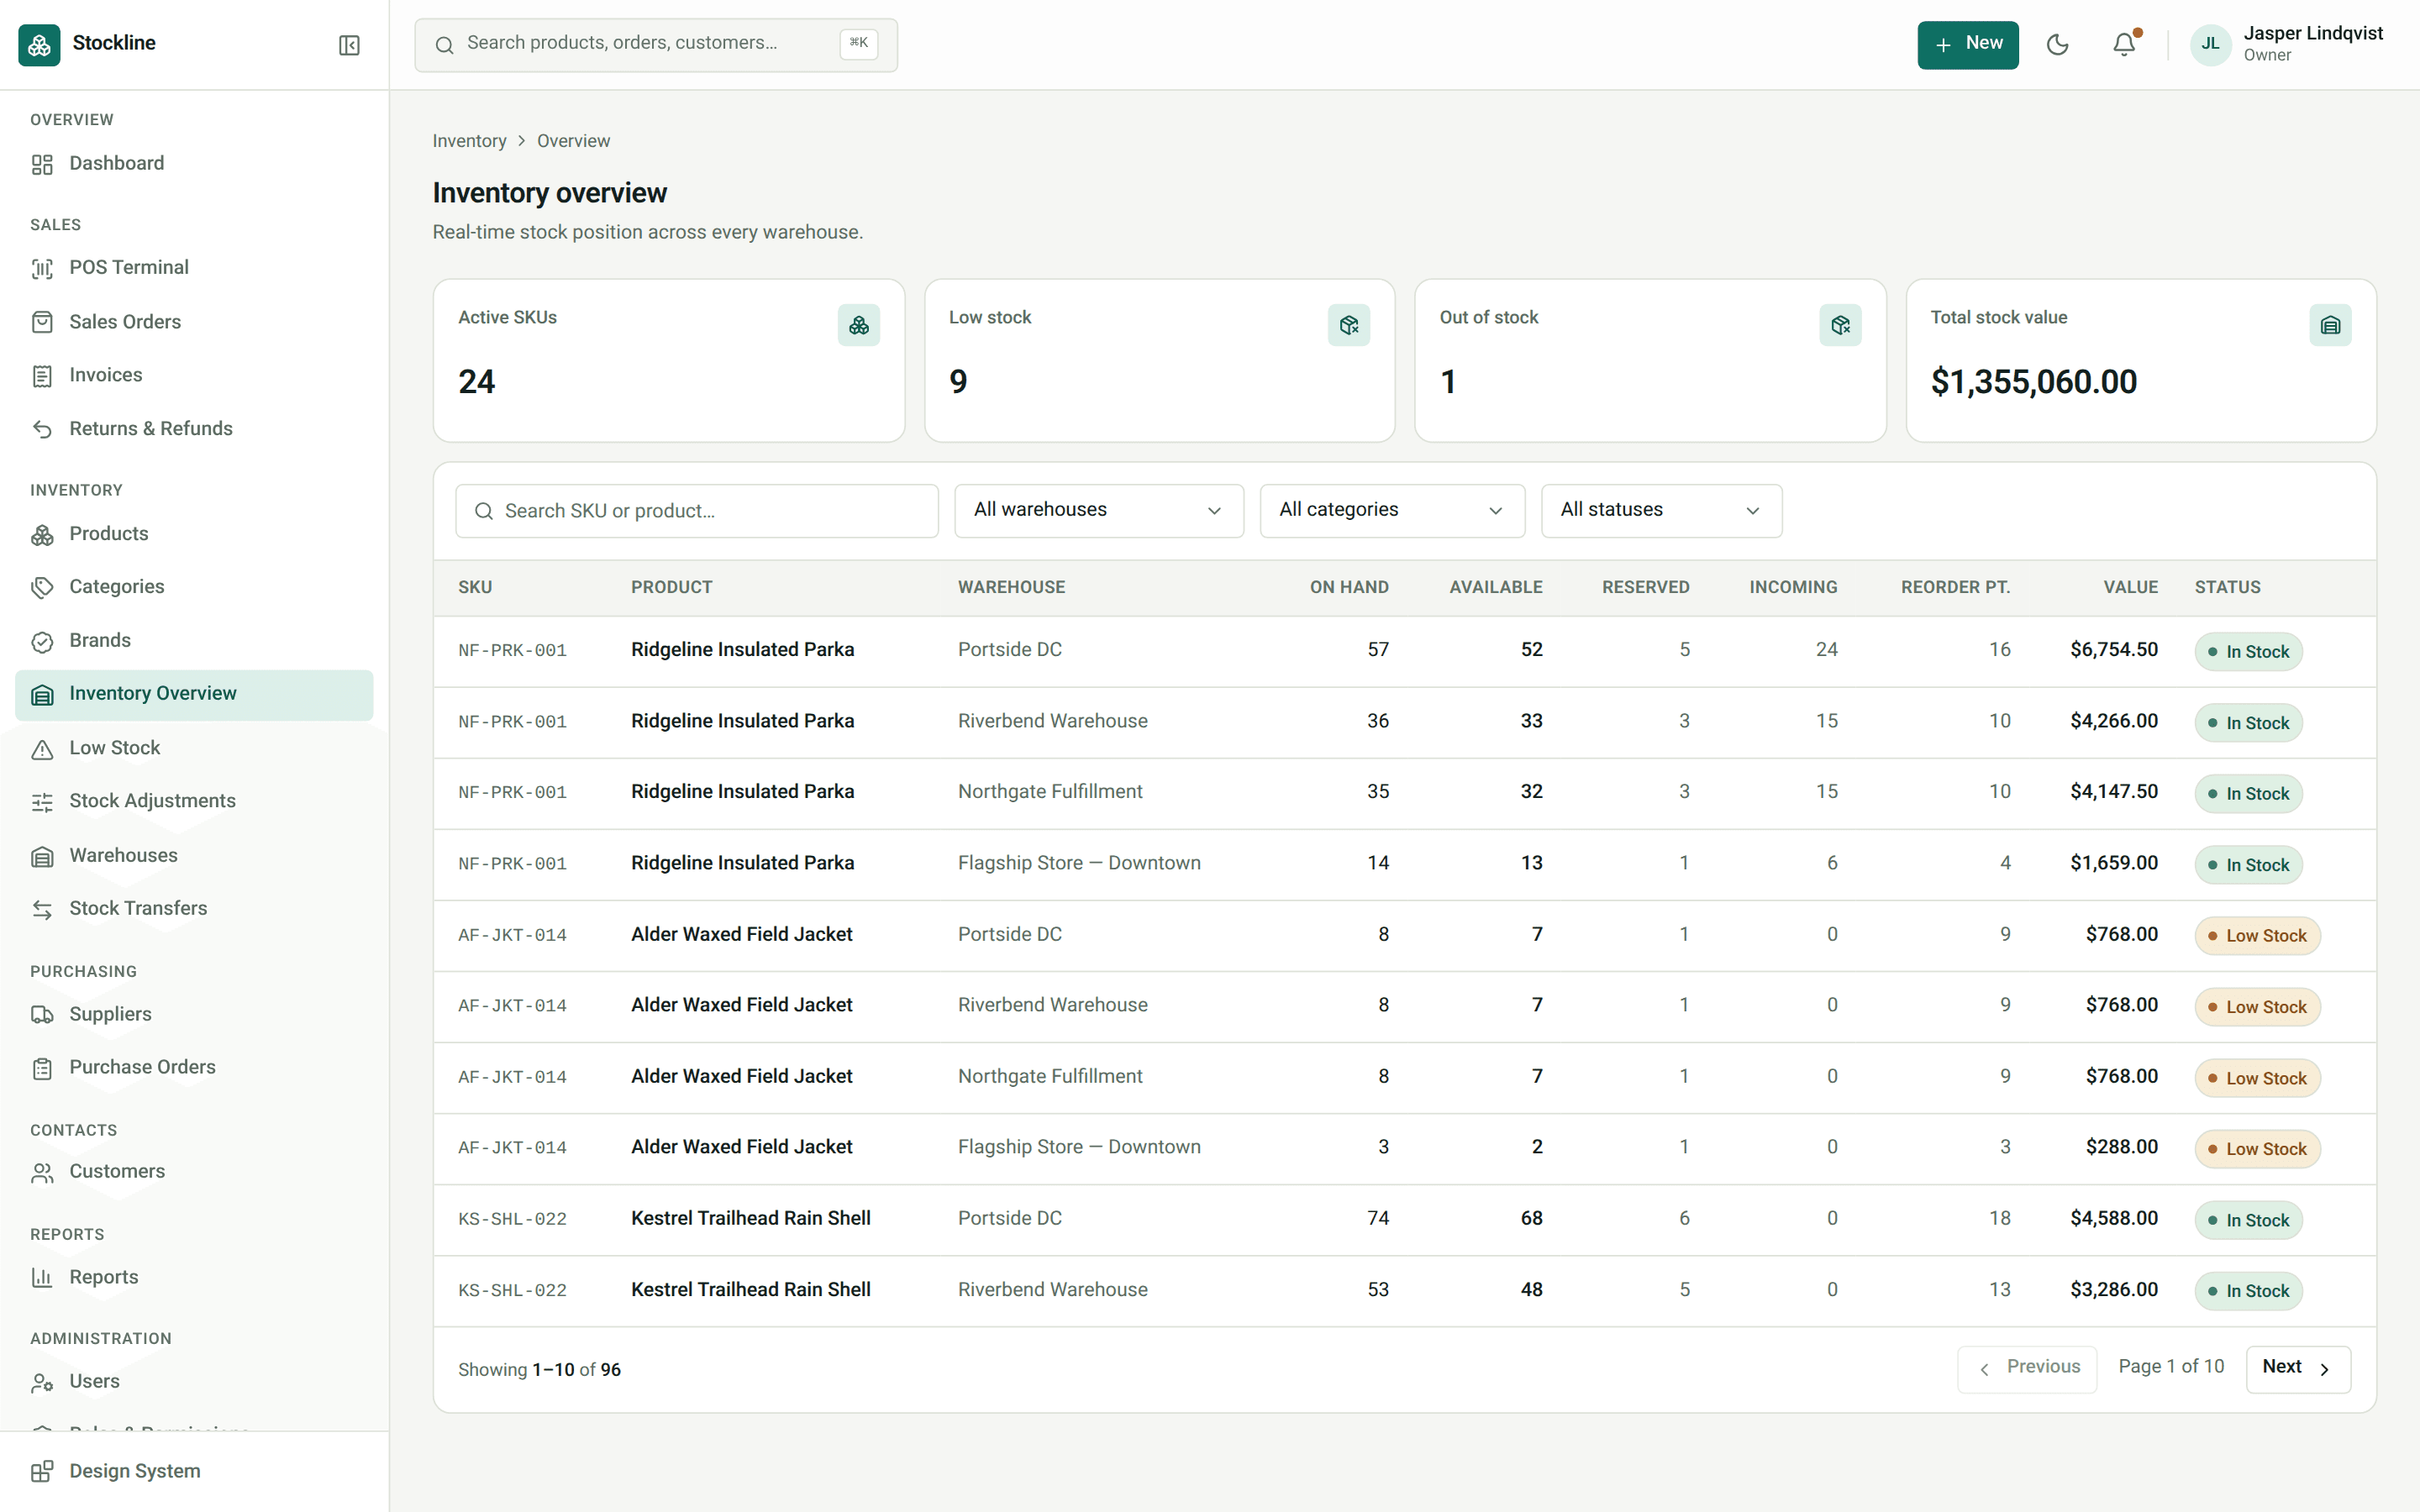The image size is (2420, 1512).
Task: Click the Sales Orders bag icon
Action: (42, 322)
